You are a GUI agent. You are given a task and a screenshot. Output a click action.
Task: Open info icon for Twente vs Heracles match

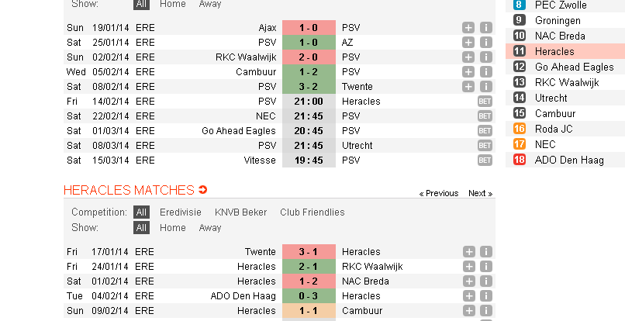pyautogui.click(x=486, y=252)
